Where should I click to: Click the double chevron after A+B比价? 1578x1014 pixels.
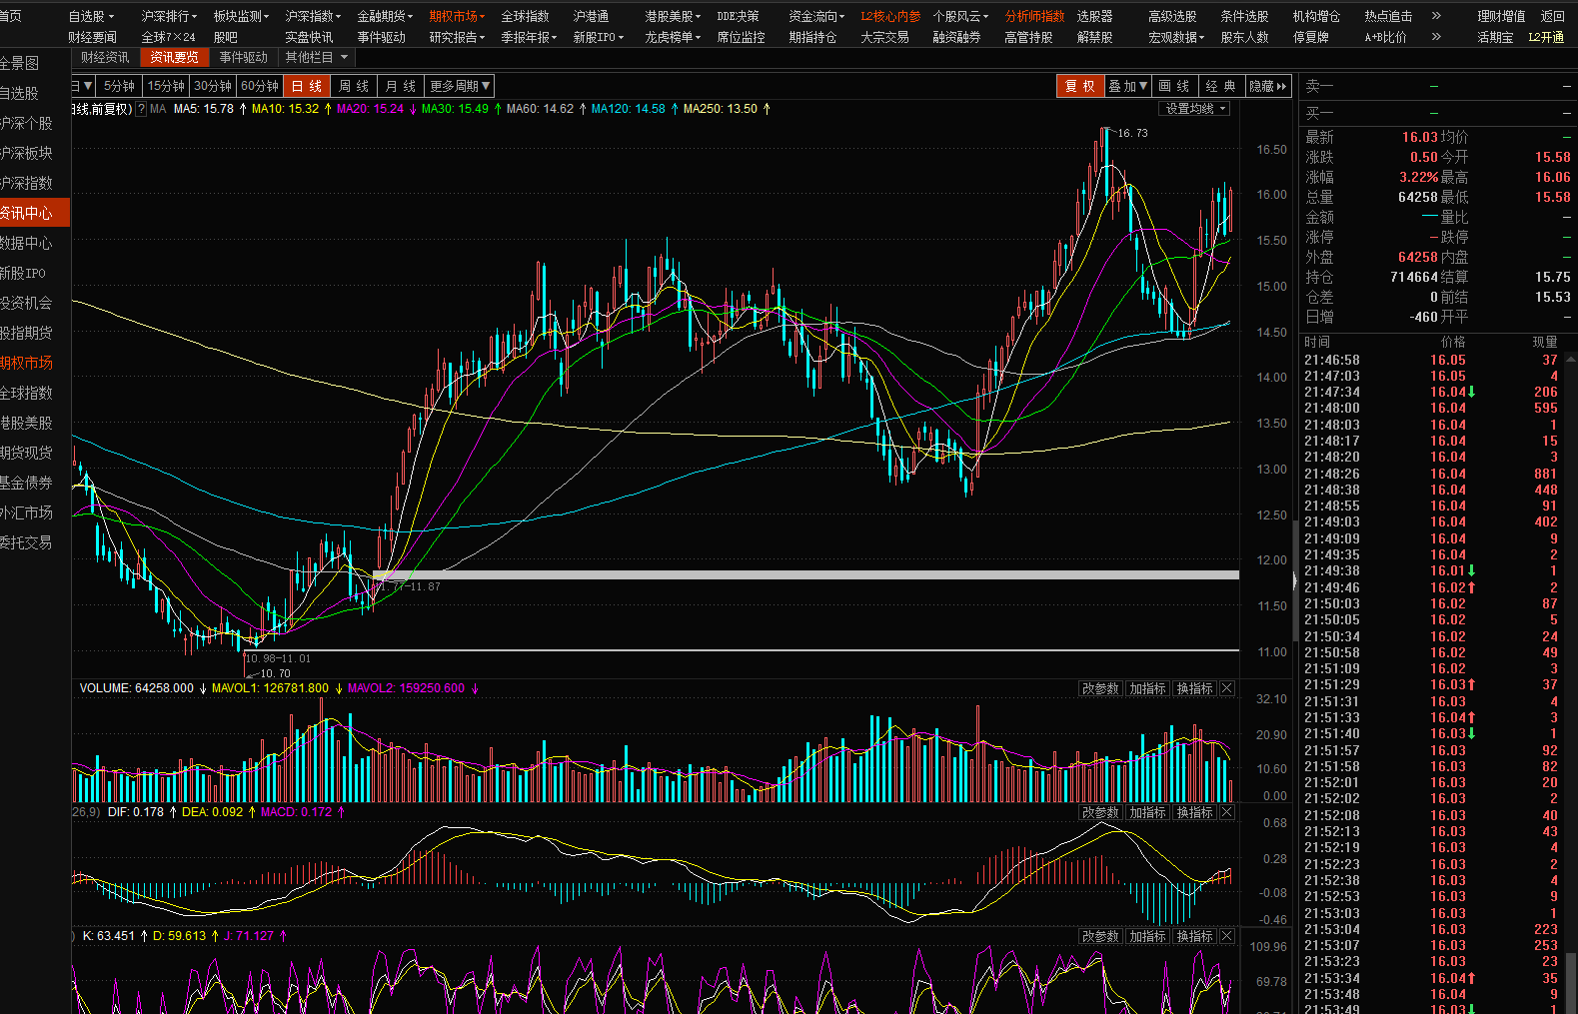coord(1436,37)
